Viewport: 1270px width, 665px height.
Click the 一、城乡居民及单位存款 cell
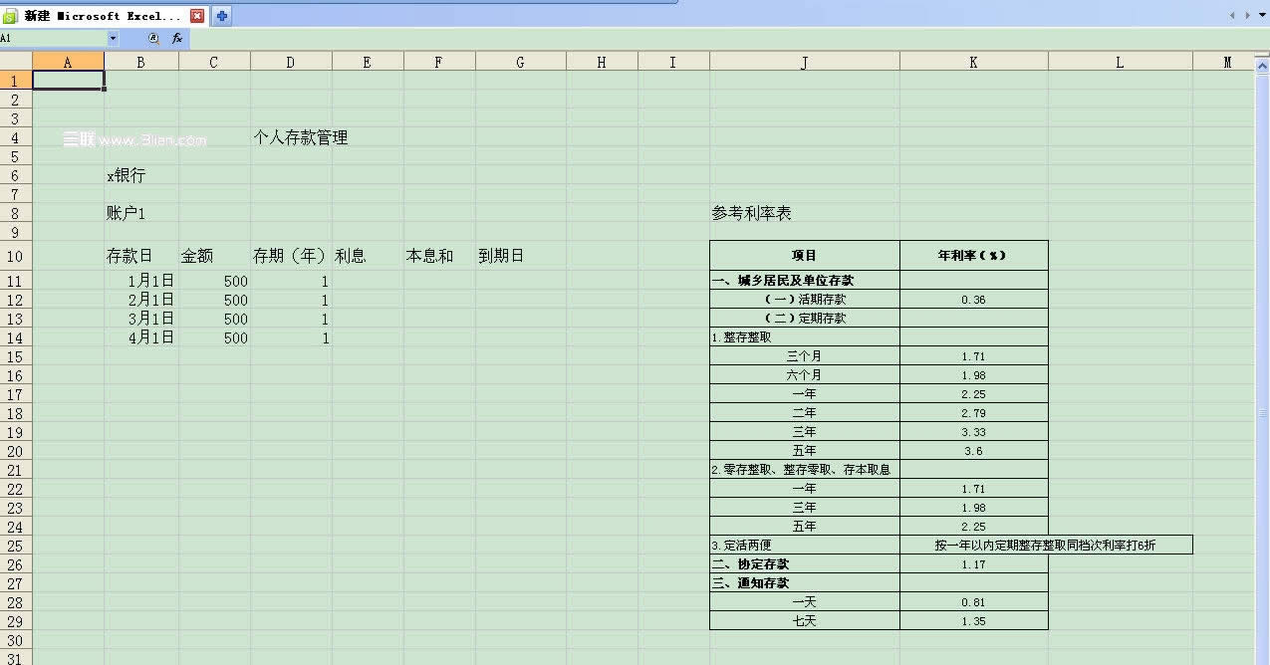pyautogui.click(x=805, y=281)
